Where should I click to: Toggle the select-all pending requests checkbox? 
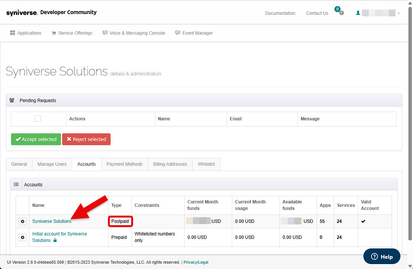point(38,119)
